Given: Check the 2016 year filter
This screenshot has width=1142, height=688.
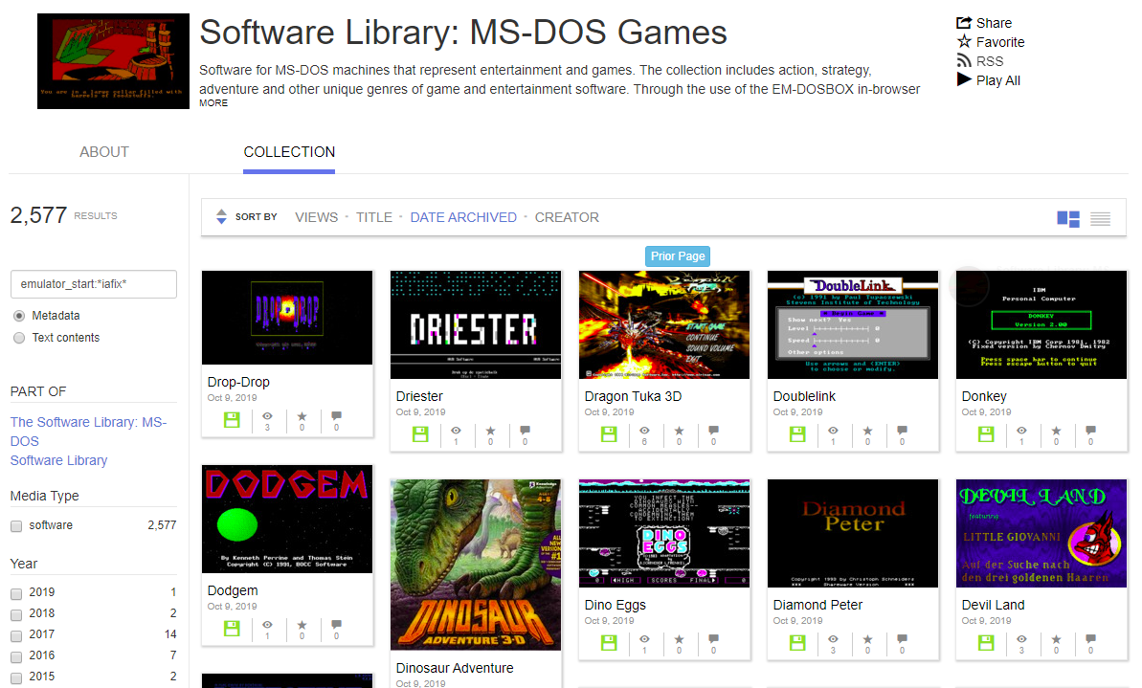Looking at the screenshot, I should [x=16, y=656].
